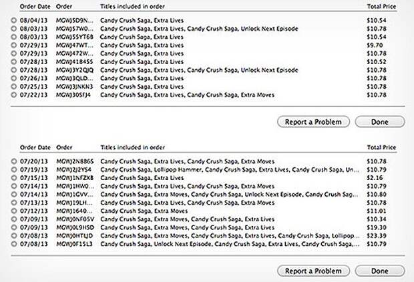This screenshot has height=282, width=414.
Task: Click the arrow on the 07/26/13 row
Action: pyautogui.click(x=14, y=78)
